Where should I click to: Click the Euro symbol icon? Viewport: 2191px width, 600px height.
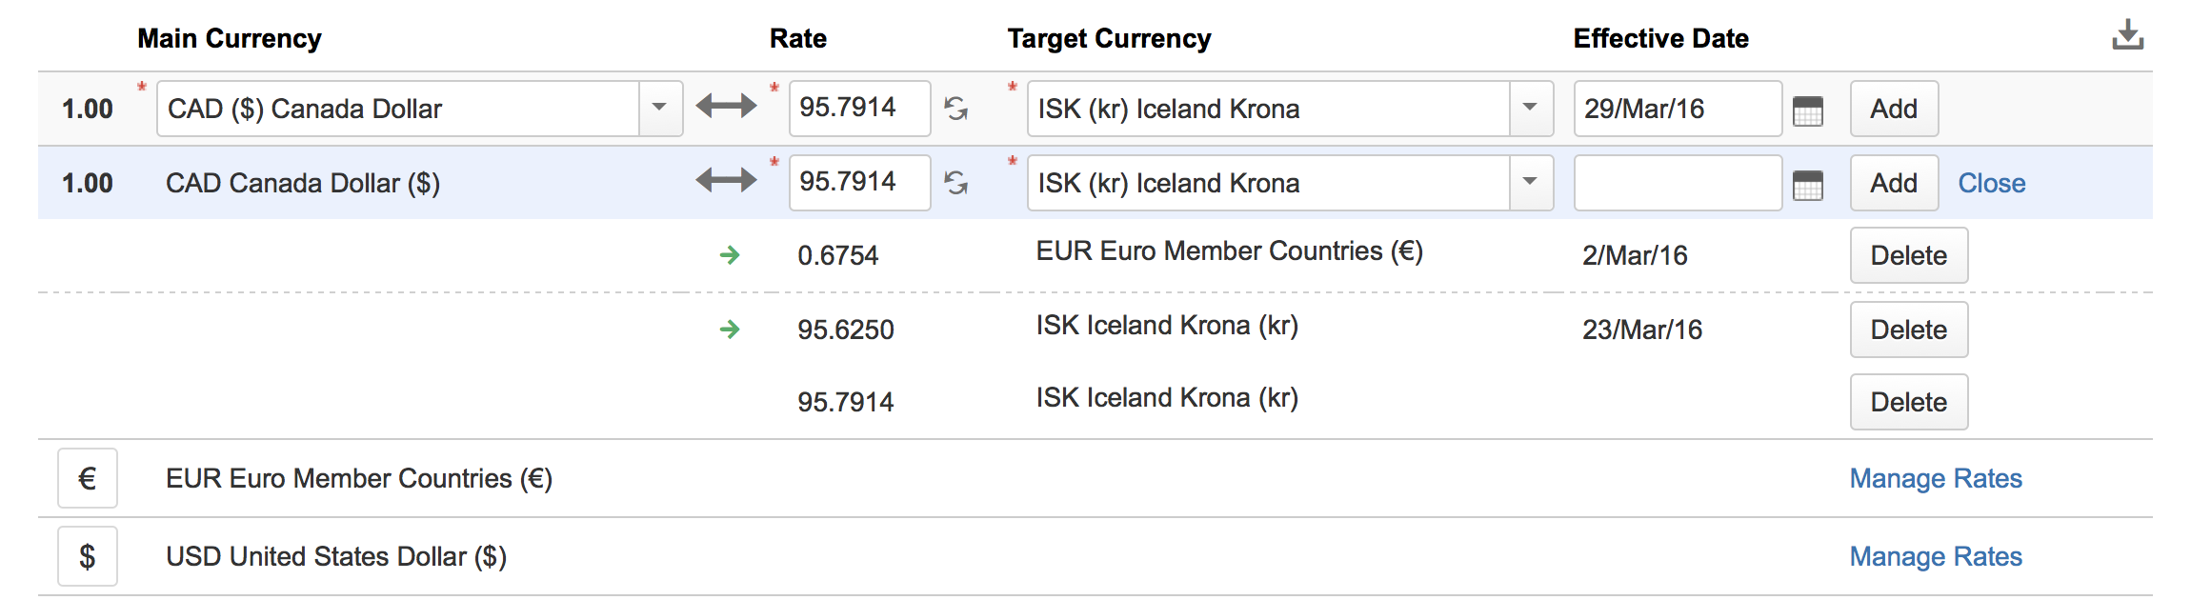(x=88, y=478)
